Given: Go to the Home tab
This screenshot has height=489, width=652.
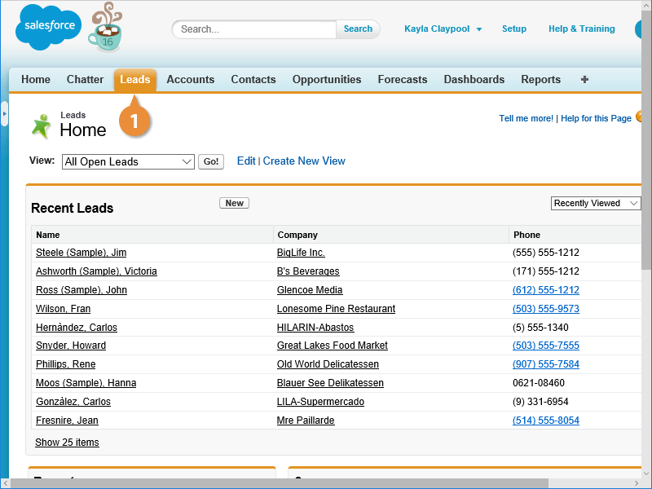Looking at the screenshot, I should (36, 79).
